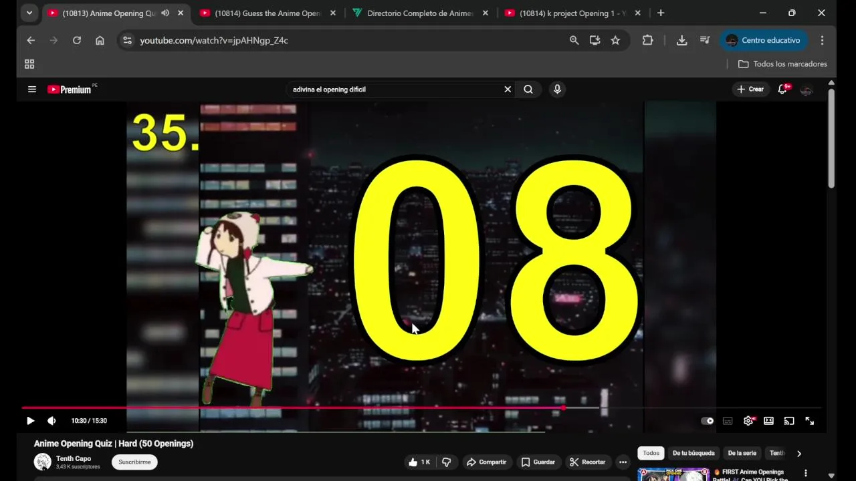Open YouTube account avatar menu

pyautogui.click(x=807, y=90)
